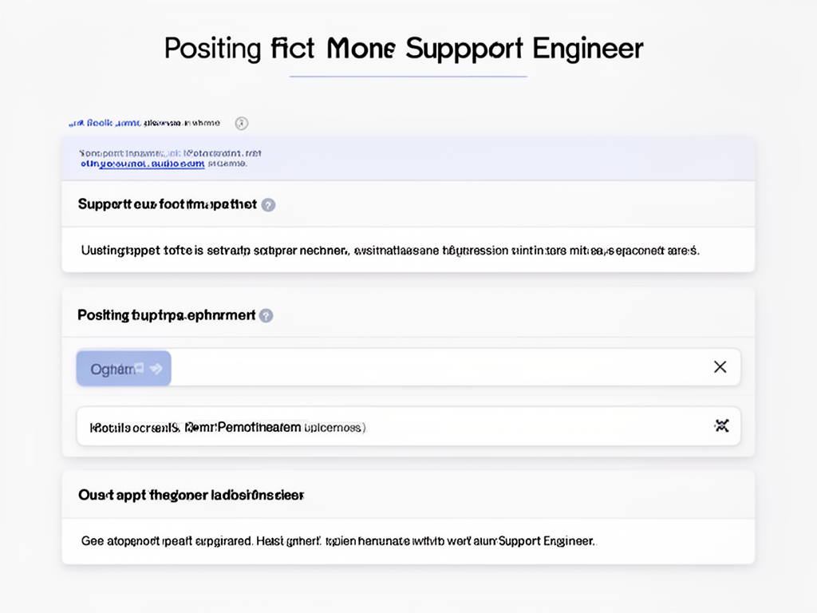Click the "Gee atopenodt" paragraph mentioning Support Engineer
817x613 pixels.
tap(338, 541)
